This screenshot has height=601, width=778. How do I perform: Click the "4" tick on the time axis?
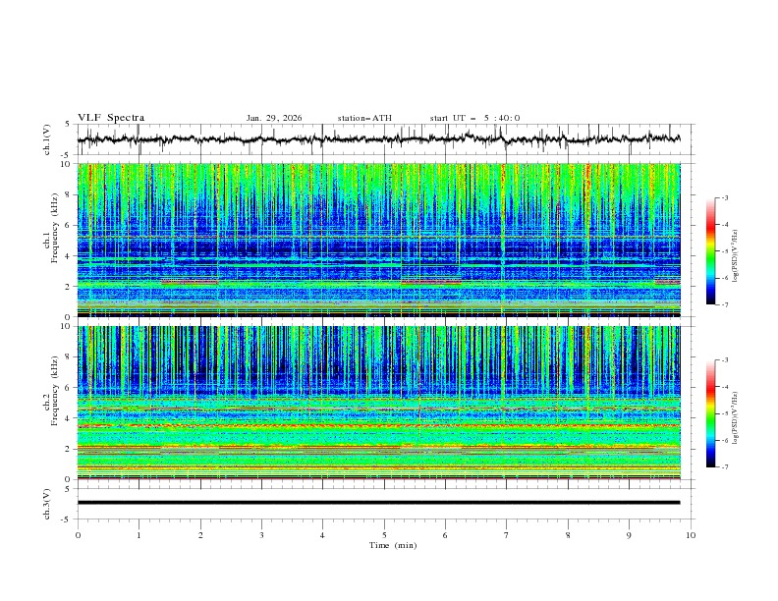[322, 535]
